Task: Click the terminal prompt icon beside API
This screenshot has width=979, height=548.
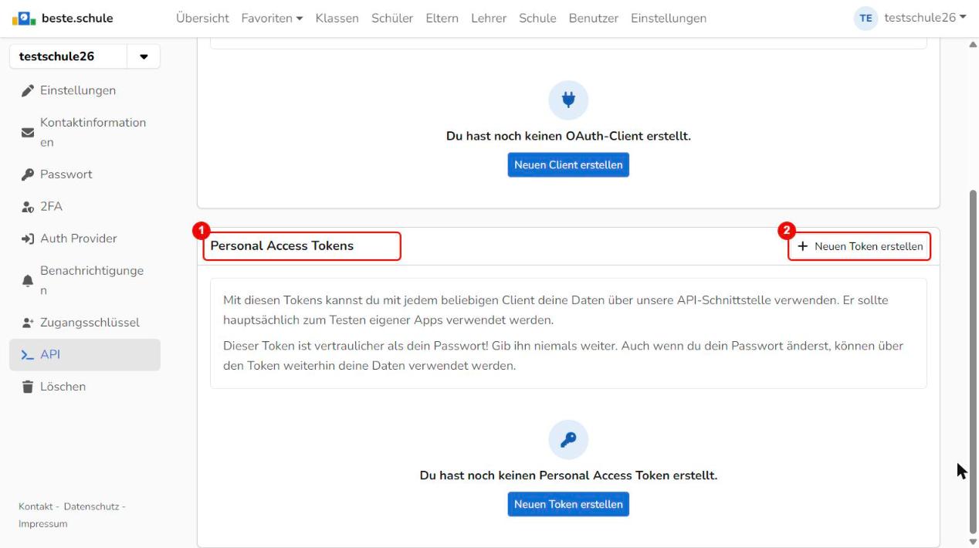Action: pyautogui.click(x=27, y=355)
